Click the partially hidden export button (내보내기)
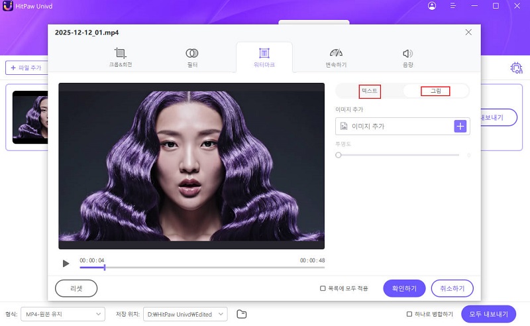The height and width of the screenshot is (326, 530). pos(499,117)
